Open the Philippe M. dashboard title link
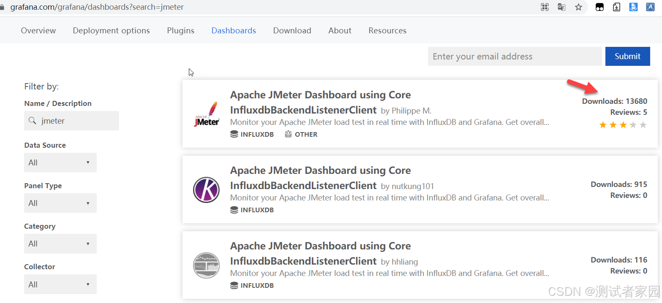Image resolution: width=662 pixels, height=303 pixels. pos(321,103)
